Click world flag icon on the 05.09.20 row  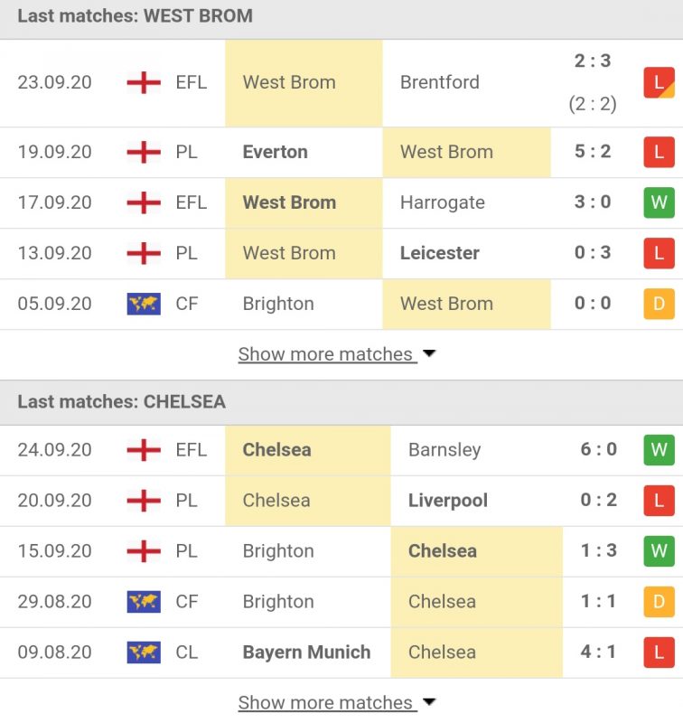click(x=144, y=304)
